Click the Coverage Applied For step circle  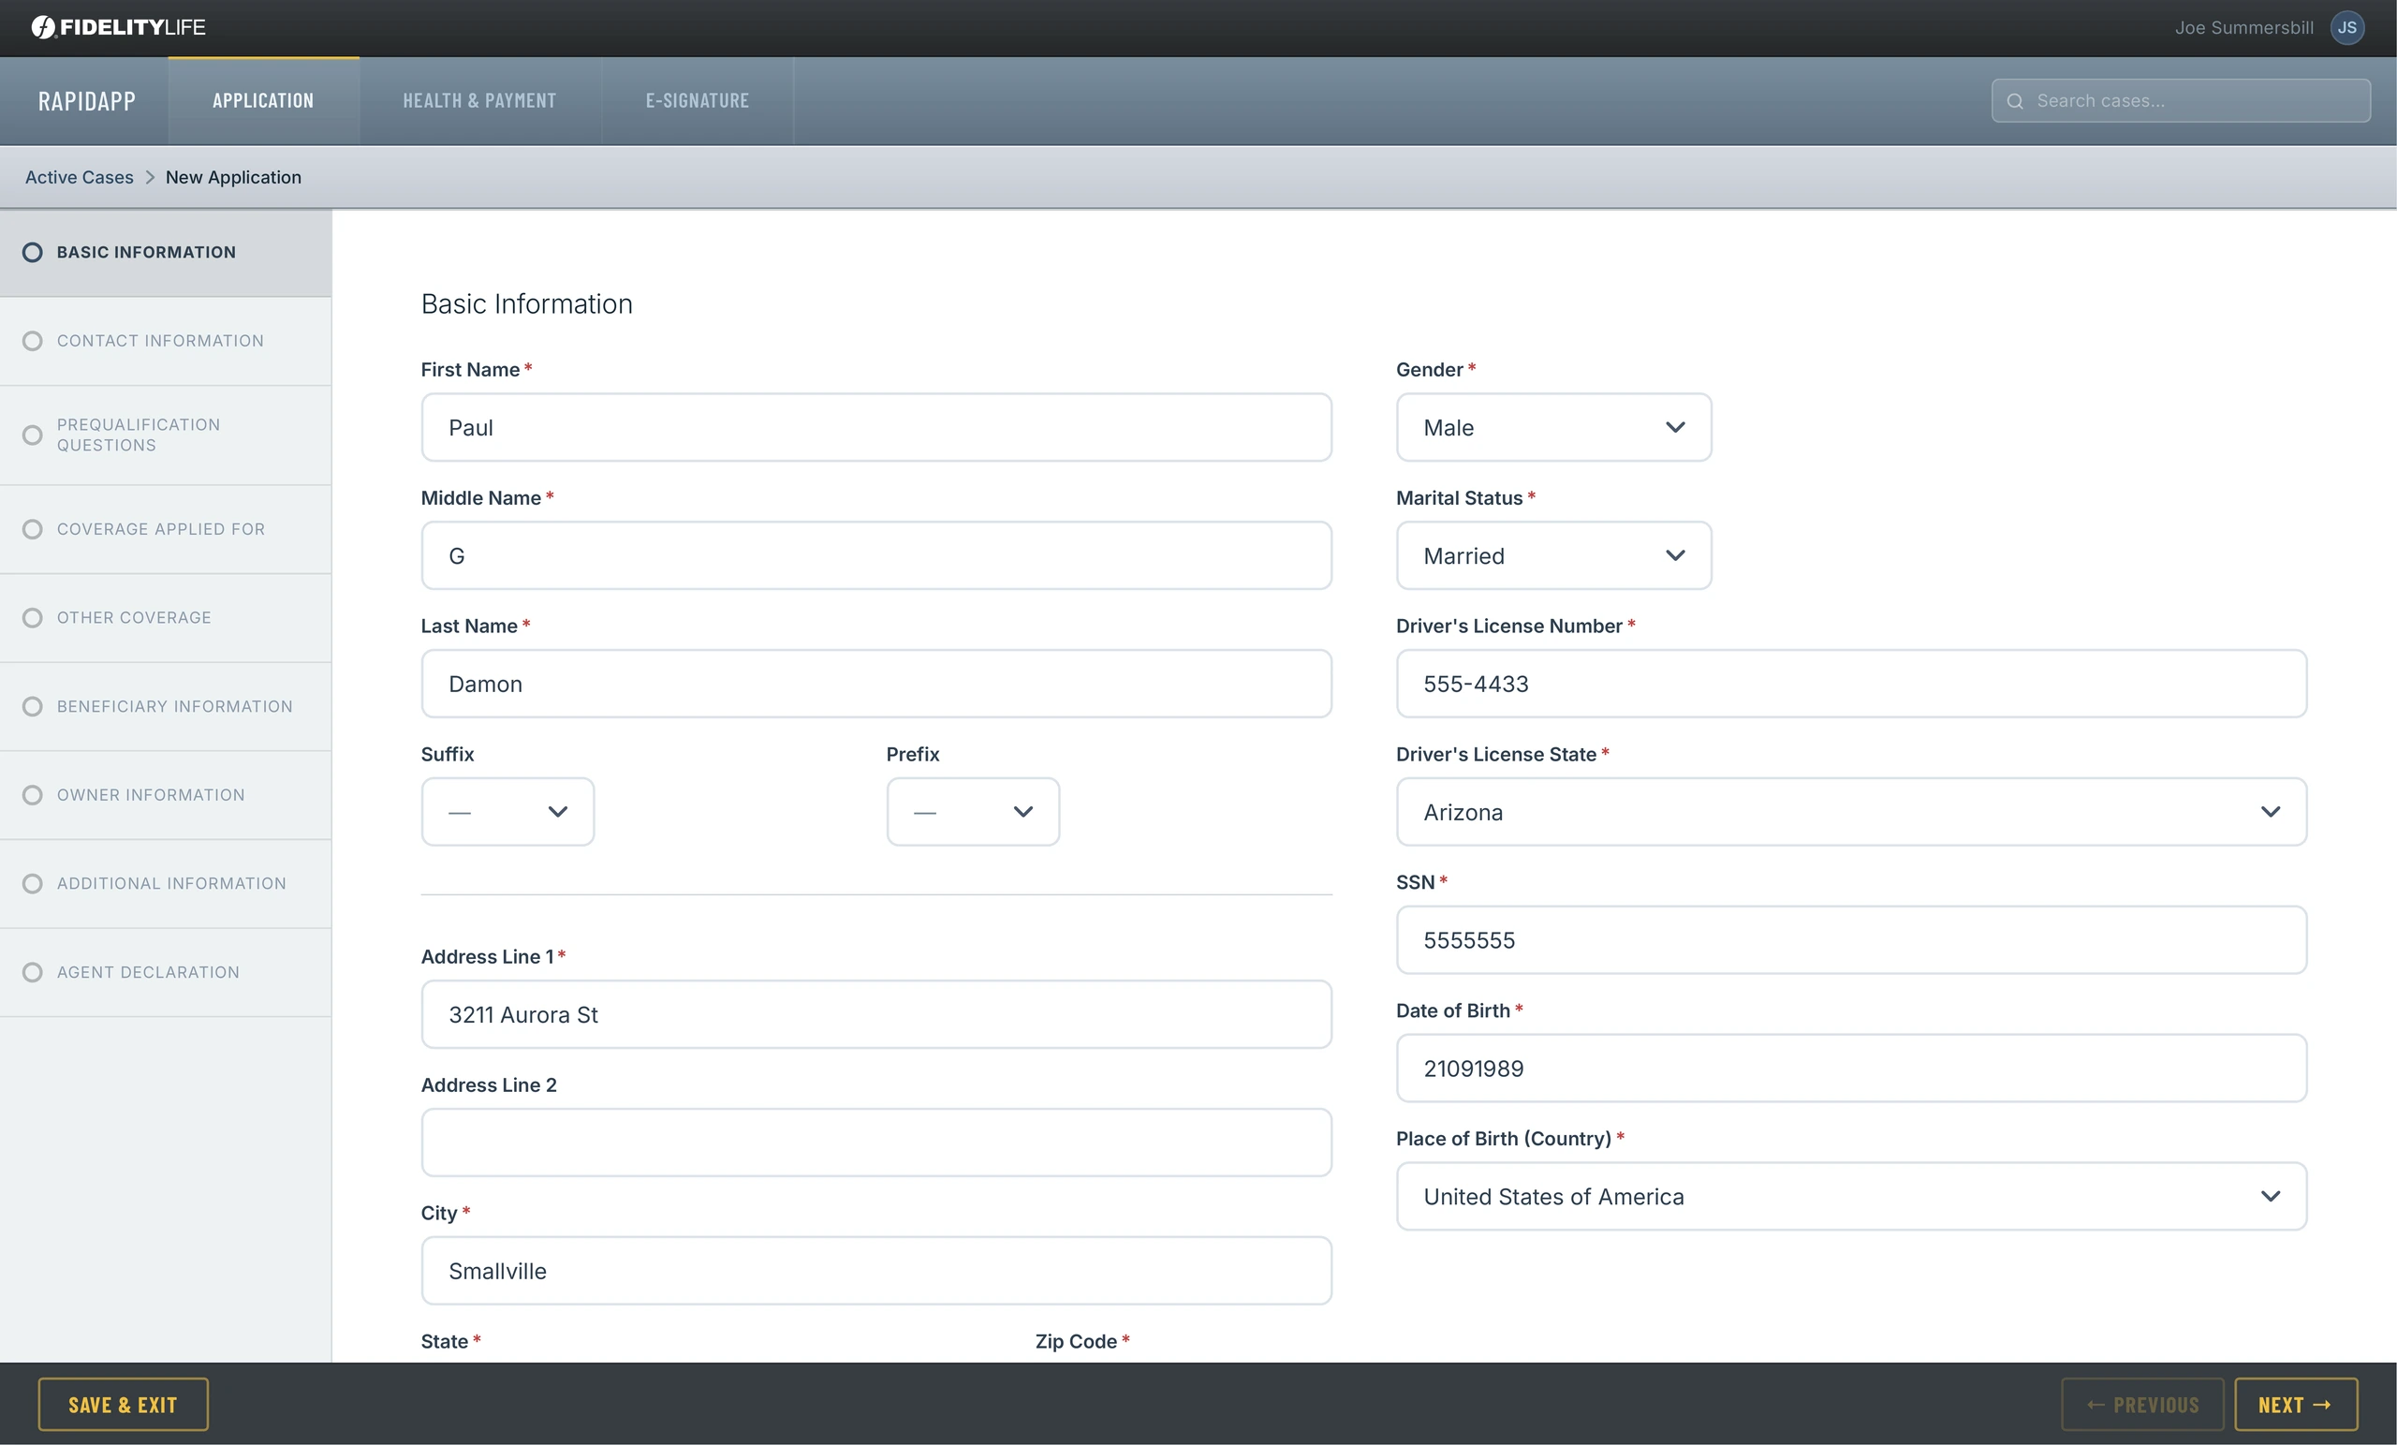[32, 529]
